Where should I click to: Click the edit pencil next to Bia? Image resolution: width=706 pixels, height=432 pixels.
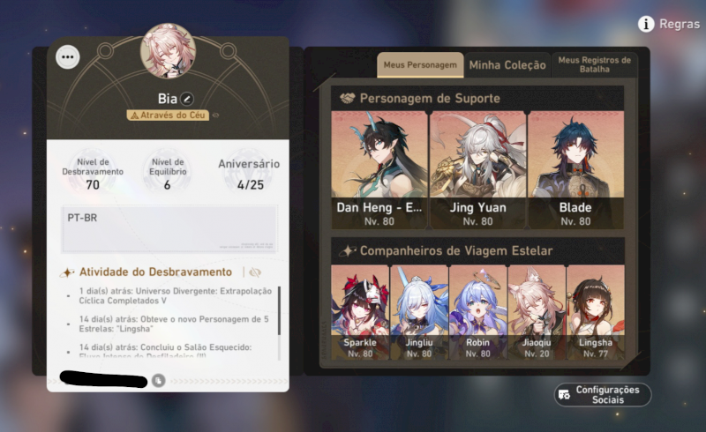point(187,99)
